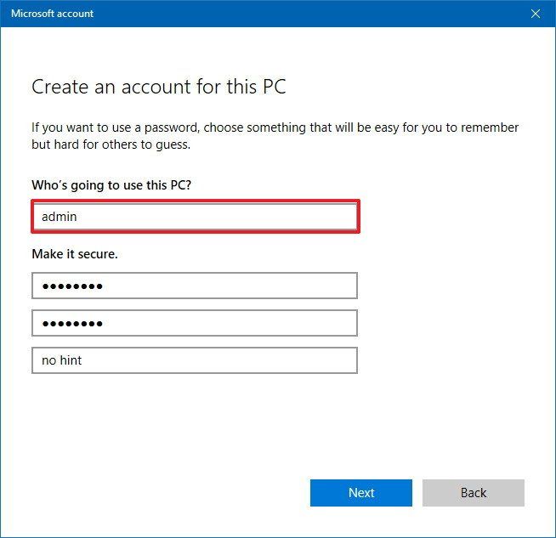Click the blank right end of confirm password box
The width and height of the screenshot is (556, 538).
point(315,323)
